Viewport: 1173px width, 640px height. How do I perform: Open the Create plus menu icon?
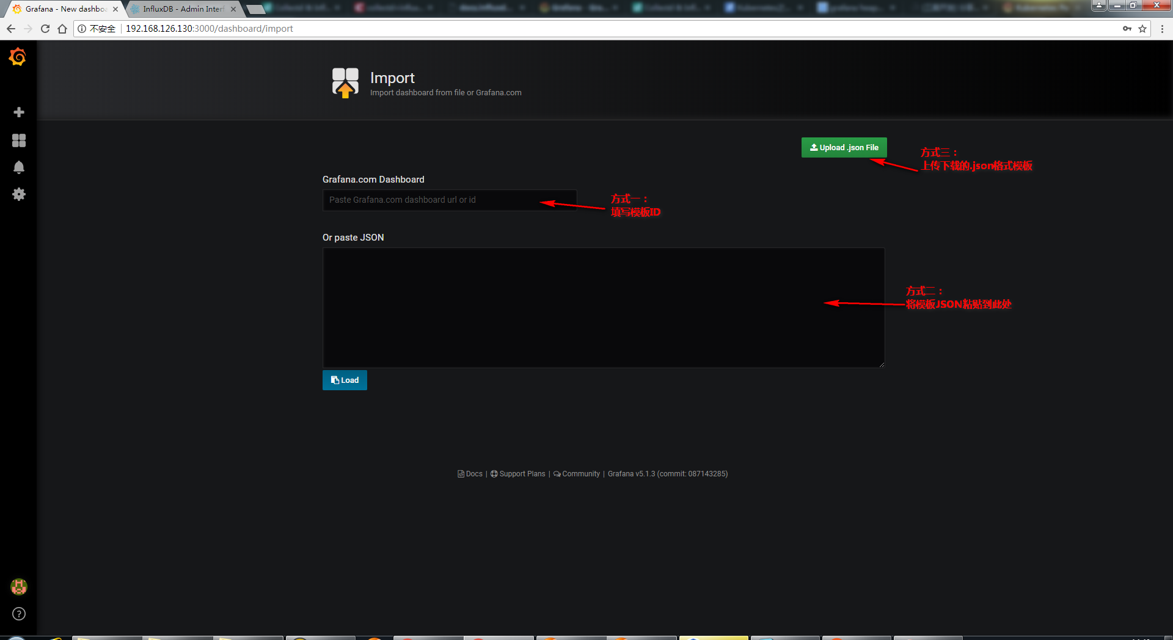coord(19,112)
